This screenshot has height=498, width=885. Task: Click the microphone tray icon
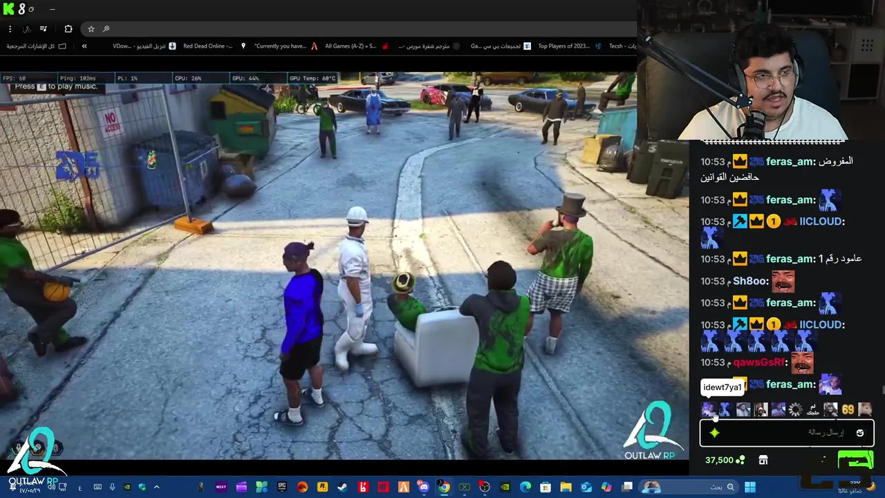[112, 487]
